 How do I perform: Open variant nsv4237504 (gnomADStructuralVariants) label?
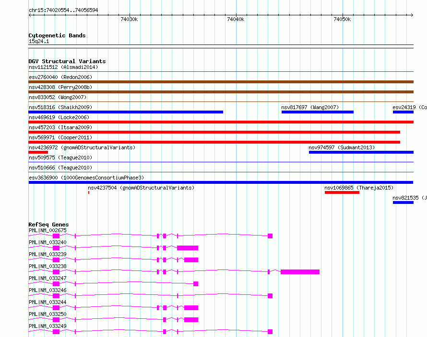pyautogui.click(x=141, y=188)
